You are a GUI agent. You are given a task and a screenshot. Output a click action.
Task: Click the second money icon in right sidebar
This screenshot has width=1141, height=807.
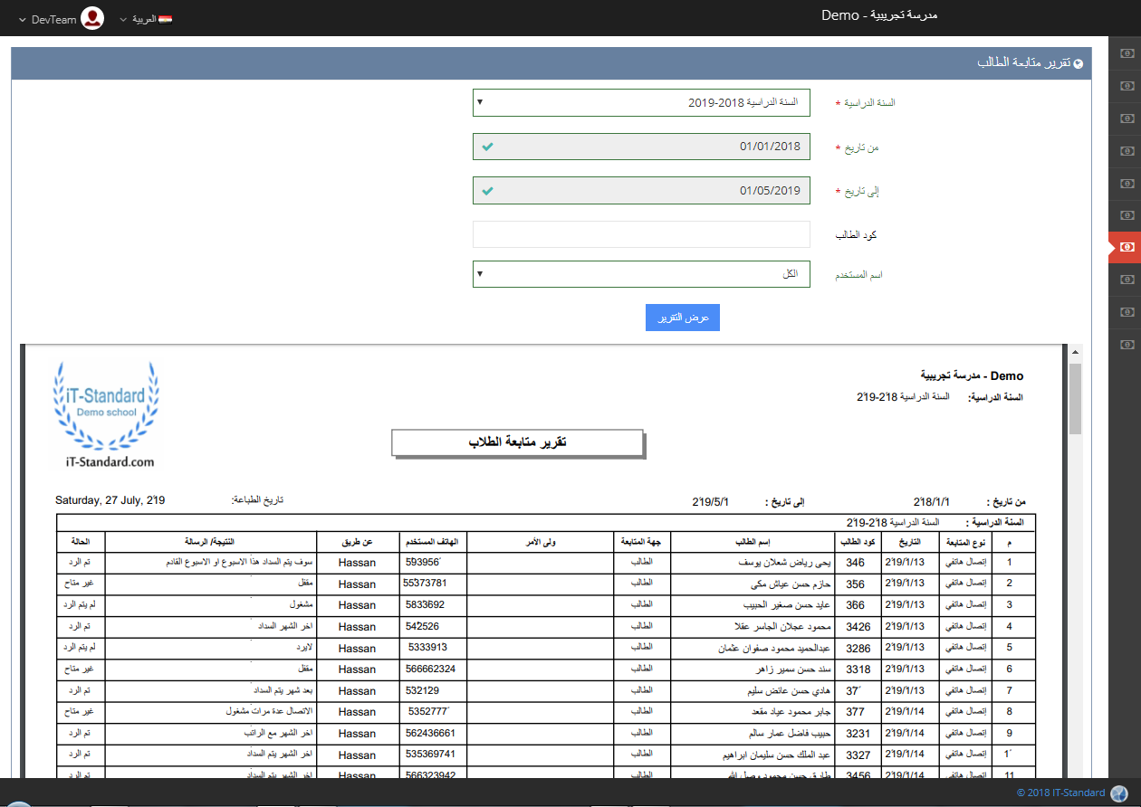[1126, 86]
